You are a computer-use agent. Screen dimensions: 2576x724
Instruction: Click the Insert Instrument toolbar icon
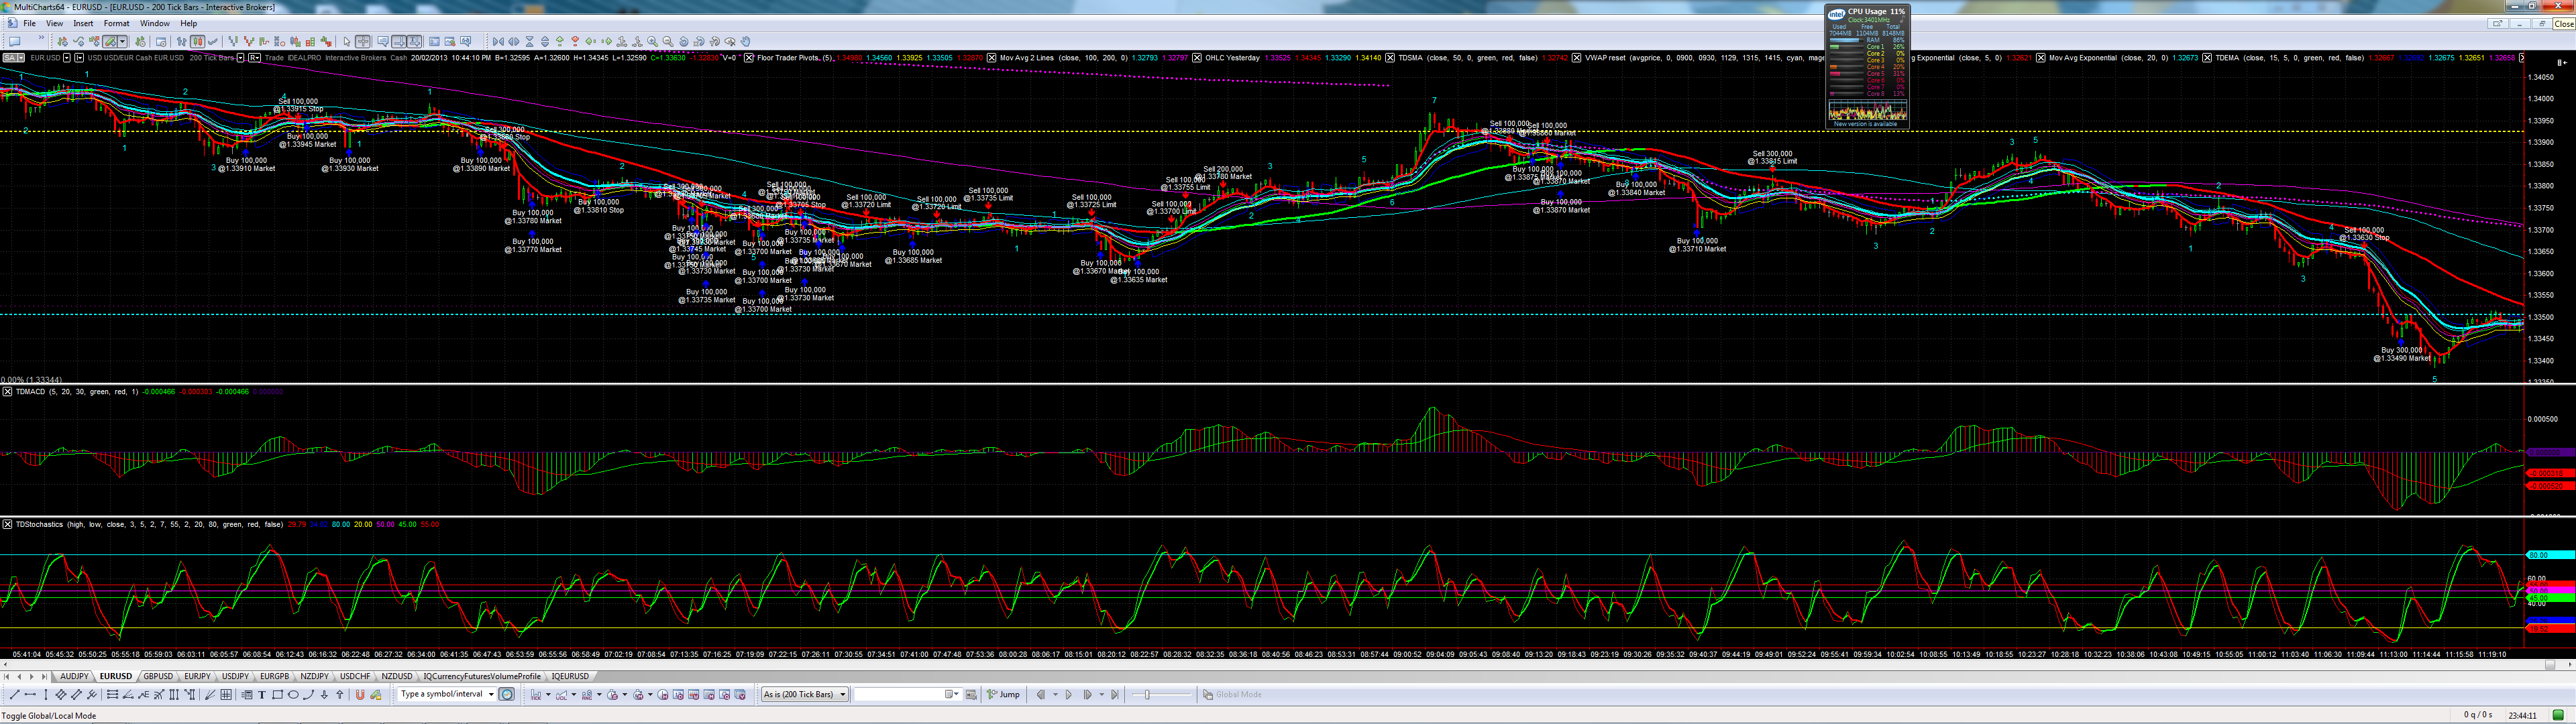[63, 42]
